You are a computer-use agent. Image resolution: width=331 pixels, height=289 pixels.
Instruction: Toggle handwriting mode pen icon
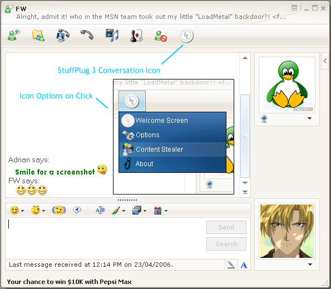tap(231, 265)
